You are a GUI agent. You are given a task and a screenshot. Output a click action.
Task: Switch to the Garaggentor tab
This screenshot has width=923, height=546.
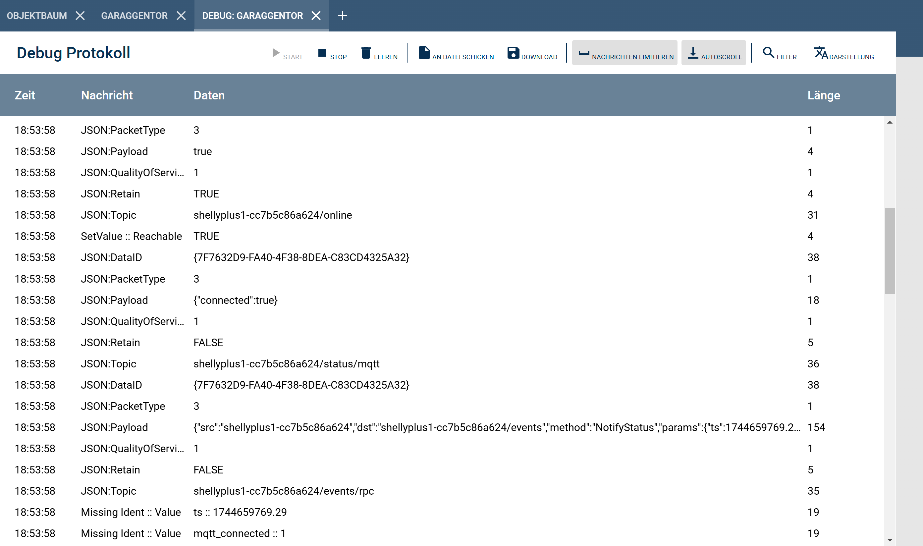(134, 16)
